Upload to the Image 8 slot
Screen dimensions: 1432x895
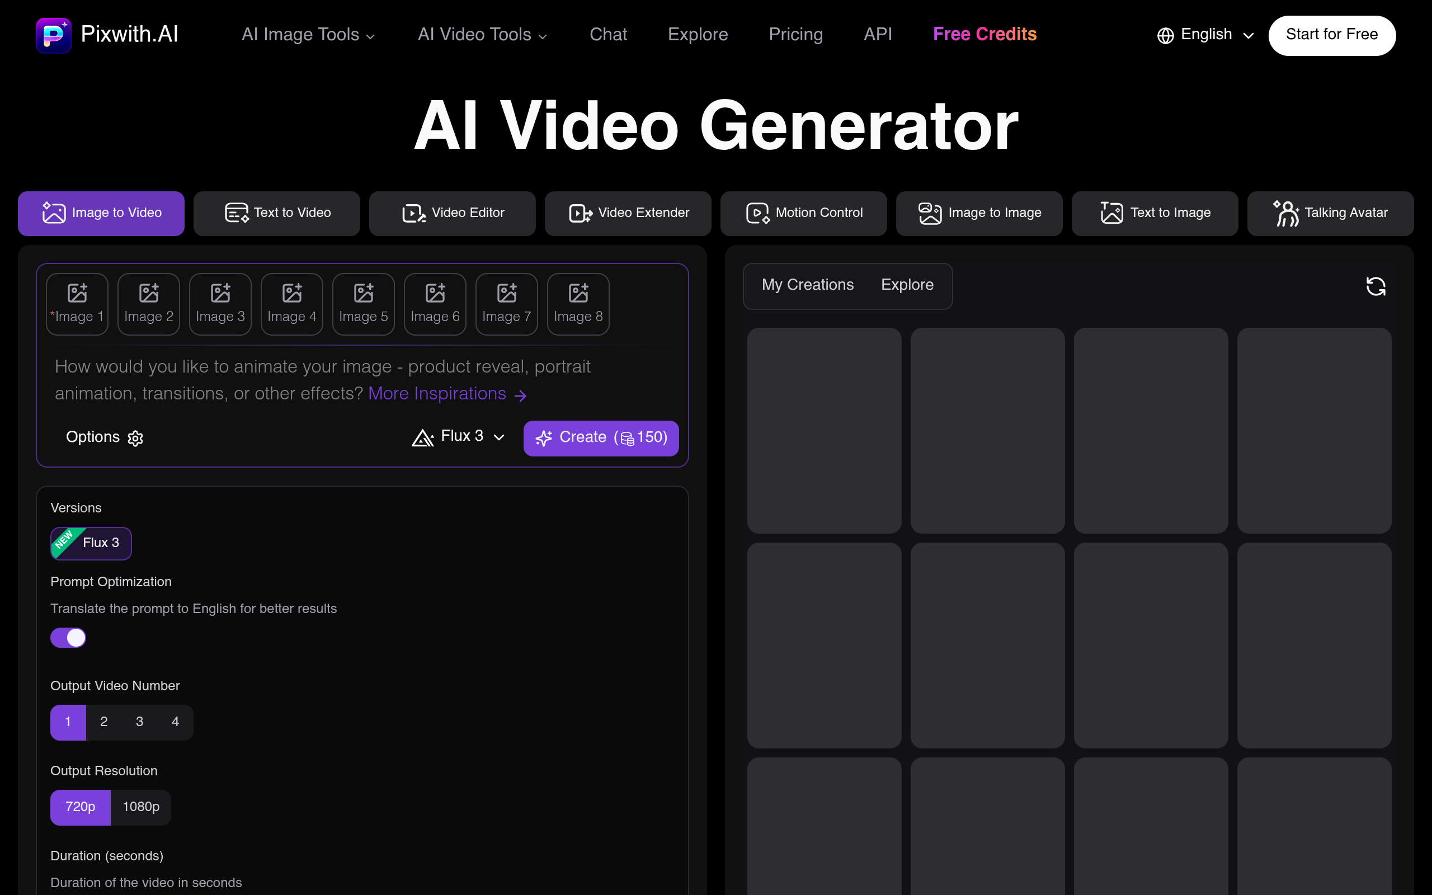coord(578,304)
